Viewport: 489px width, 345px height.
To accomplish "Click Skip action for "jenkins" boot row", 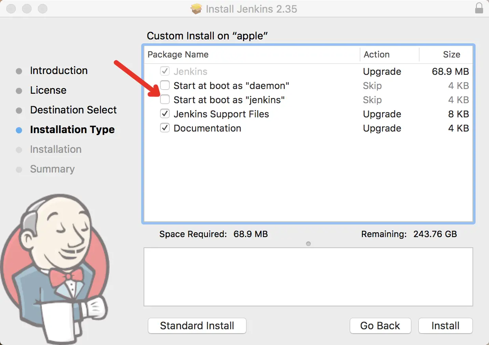I will coord(372,100).
